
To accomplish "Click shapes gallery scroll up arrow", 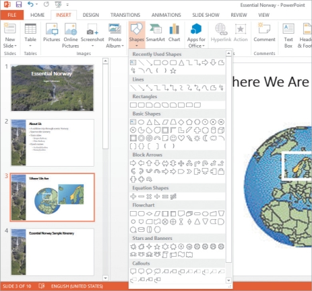I will 228,53.
